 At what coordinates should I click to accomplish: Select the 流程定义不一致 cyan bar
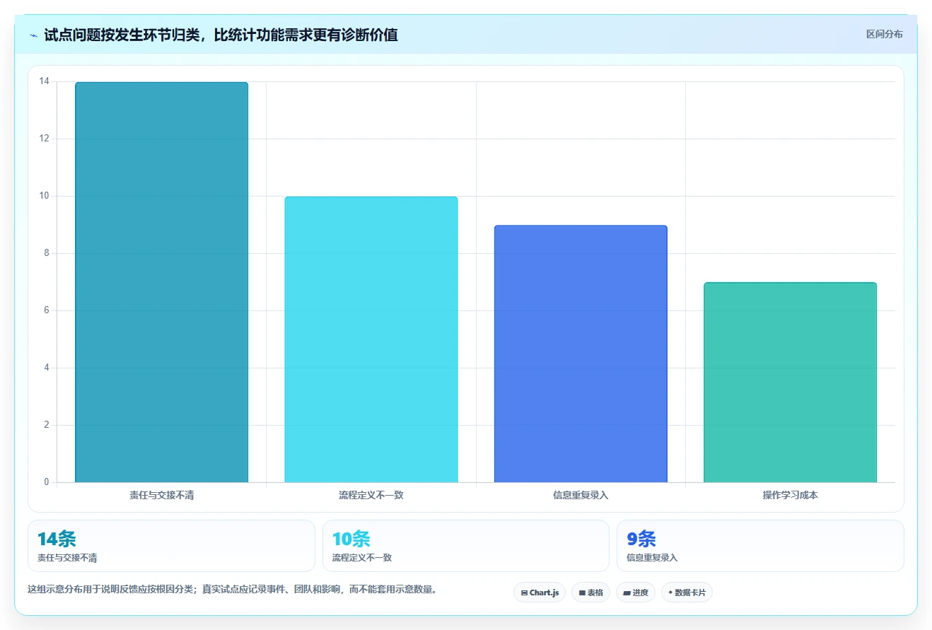[371, 339]
